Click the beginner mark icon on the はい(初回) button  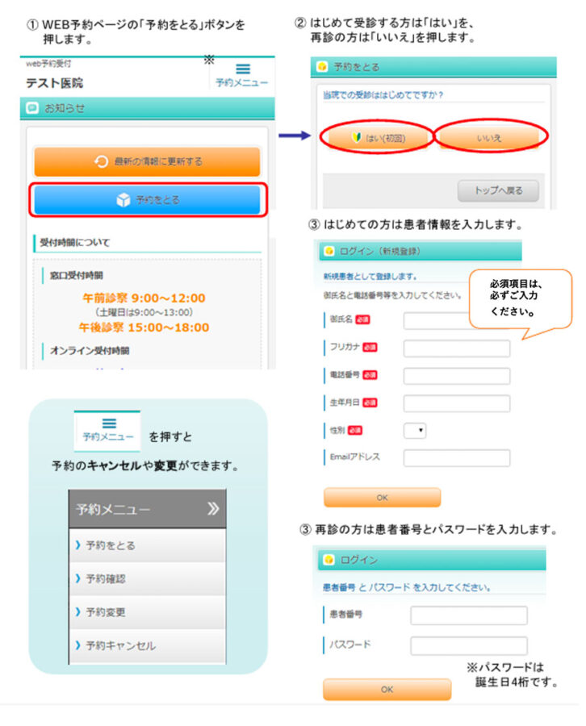coord(357,138)
